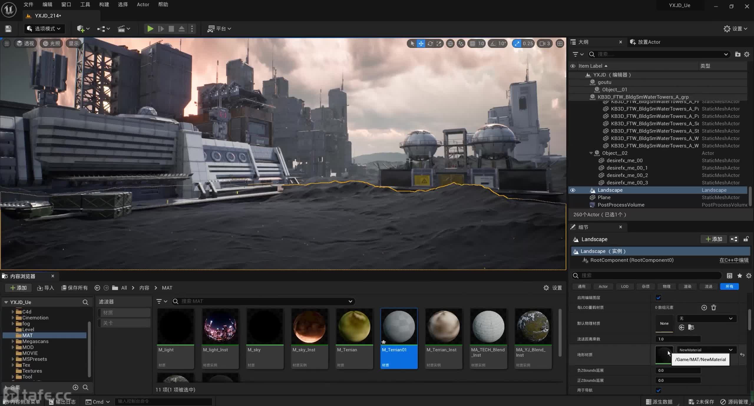This screenshot has width=754, height=406.
Task: Create new folder icon in the Outliner
Action: (x=738, y=54)
